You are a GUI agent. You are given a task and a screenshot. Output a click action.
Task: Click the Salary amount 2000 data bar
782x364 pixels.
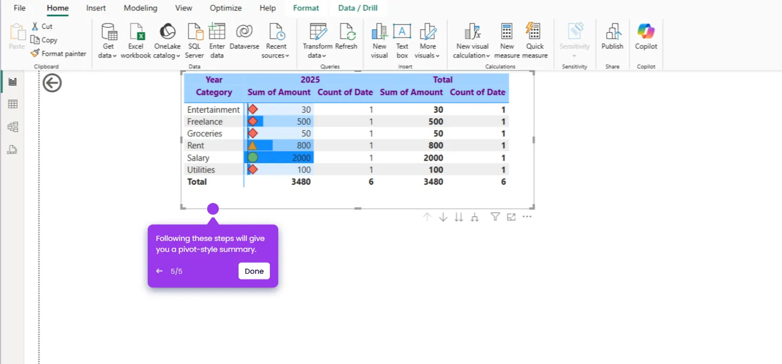click(279, 157)
